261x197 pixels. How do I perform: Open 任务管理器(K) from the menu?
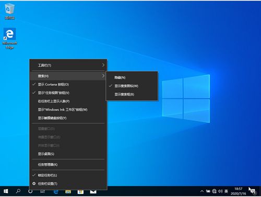[68, 165]
